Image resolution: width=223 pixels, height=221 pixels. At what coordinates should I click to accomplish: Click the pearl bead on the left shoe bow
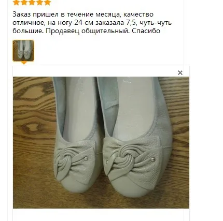click(x=86, y=158)
